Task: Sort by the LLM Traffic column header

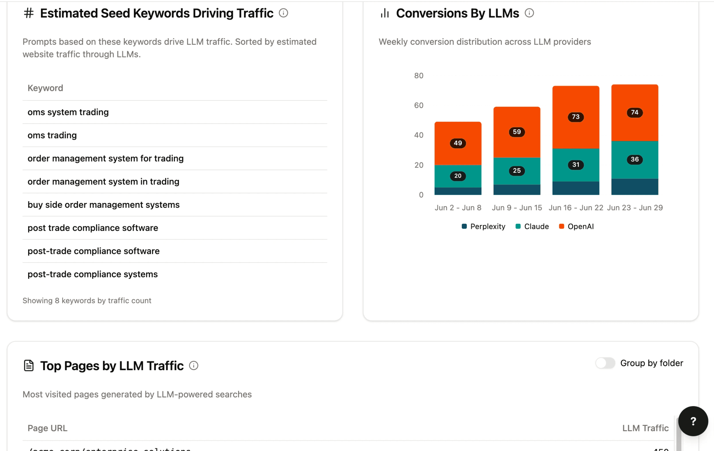Action: [645, 428]
